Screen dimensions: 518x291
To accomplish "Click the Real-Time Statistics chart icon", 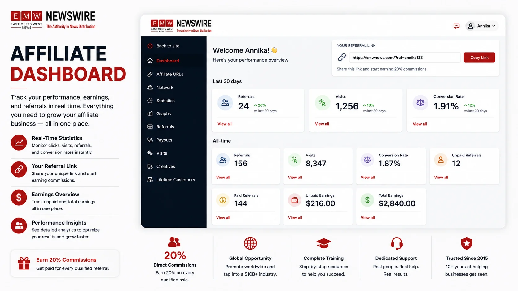I will click(x=19, y=143).
